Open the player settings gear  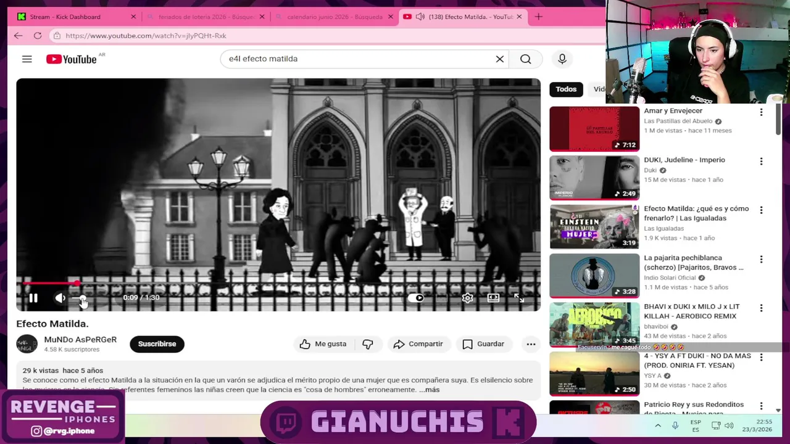pos(467,298)
